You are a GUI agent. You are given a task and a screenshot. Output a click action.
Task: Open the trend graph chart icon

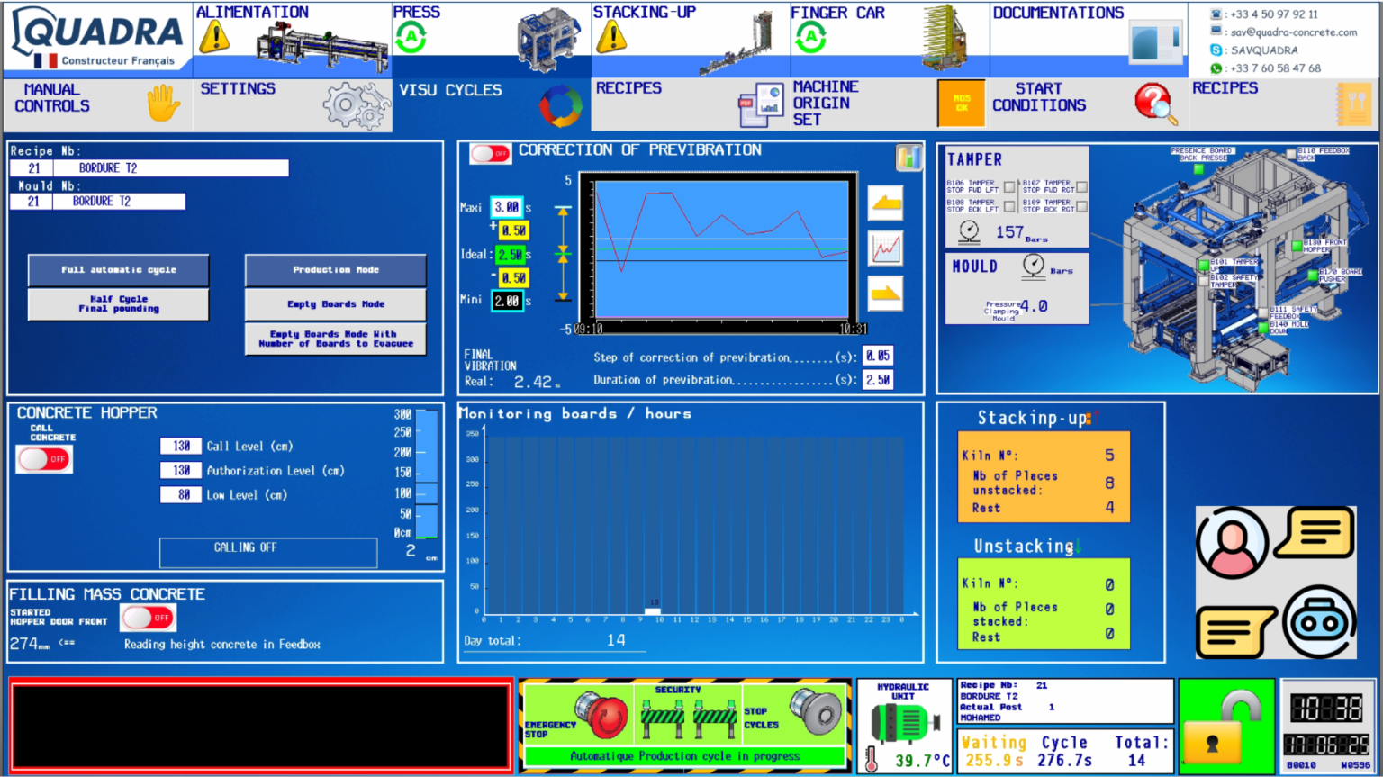click(x=885, y=248)
